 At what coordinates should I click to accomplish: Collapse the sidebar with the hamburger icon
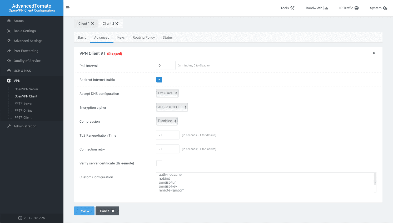[x=68, y=8]
